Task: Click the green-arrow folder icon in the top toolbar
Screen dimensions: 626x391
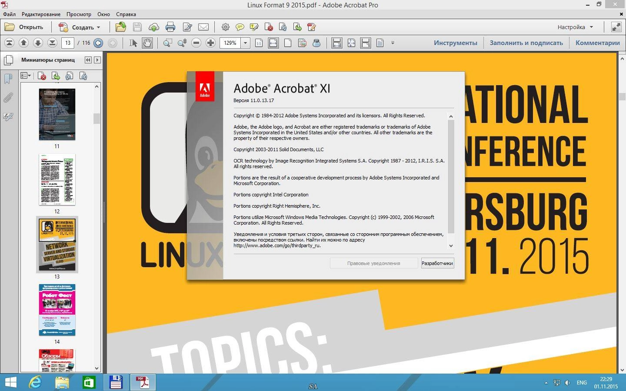Action: (x=121, y=27)
